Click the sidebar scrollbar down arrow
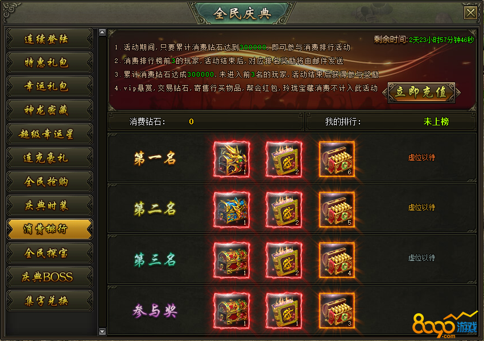The image size is (484, 341). 102,331
